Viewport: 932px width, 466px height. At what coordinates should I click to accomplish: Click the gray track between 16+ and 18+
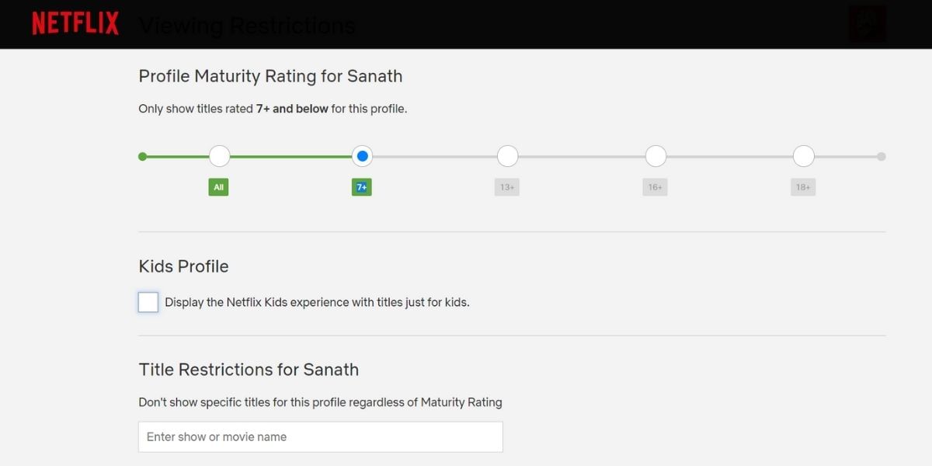point(729,156)
